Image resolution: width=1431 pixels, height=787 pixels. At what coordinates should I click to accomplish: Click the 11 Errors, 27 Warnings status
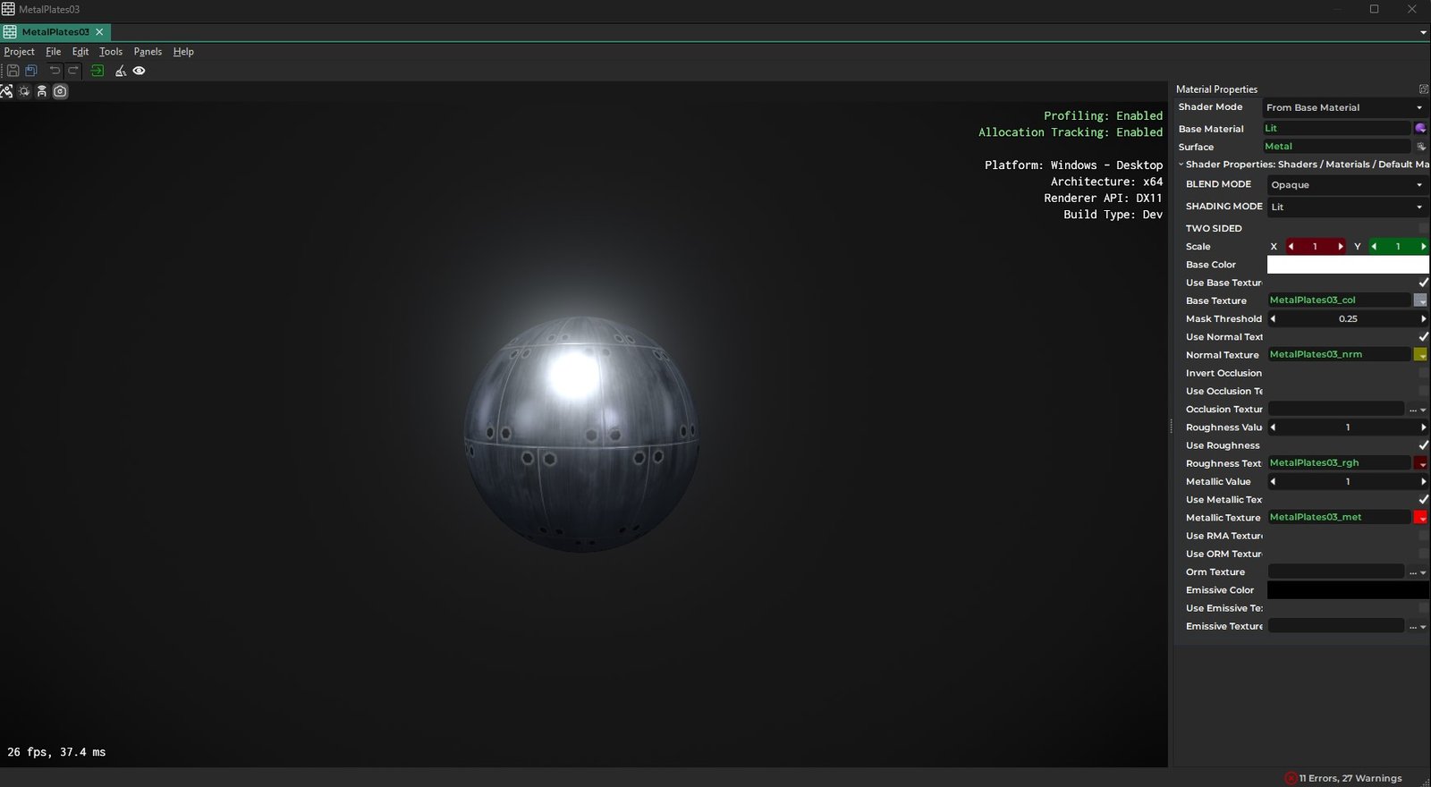coord(1351,778)
